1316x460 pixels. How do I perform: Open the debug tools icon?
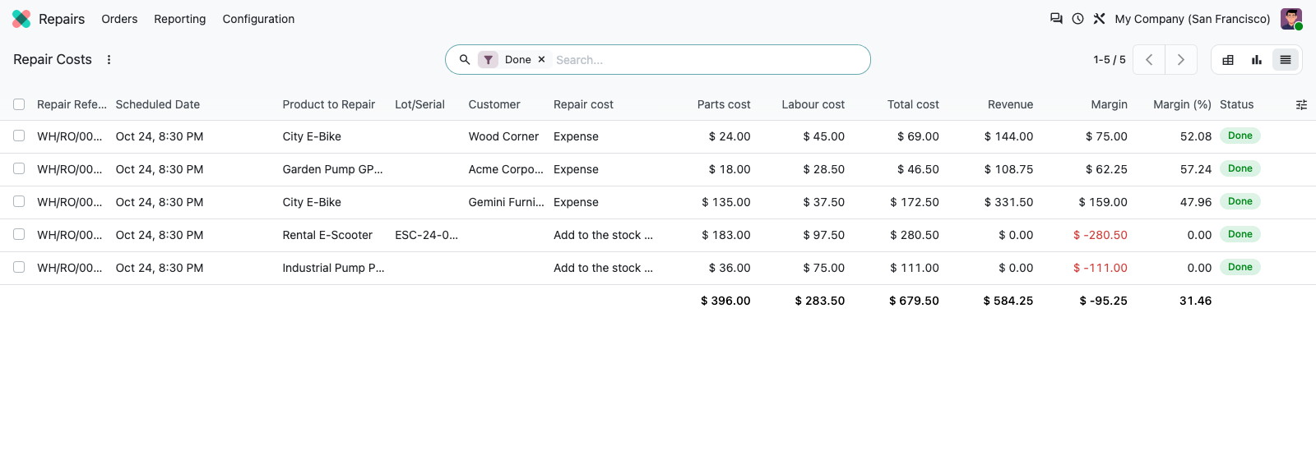tap(1099, 18)
